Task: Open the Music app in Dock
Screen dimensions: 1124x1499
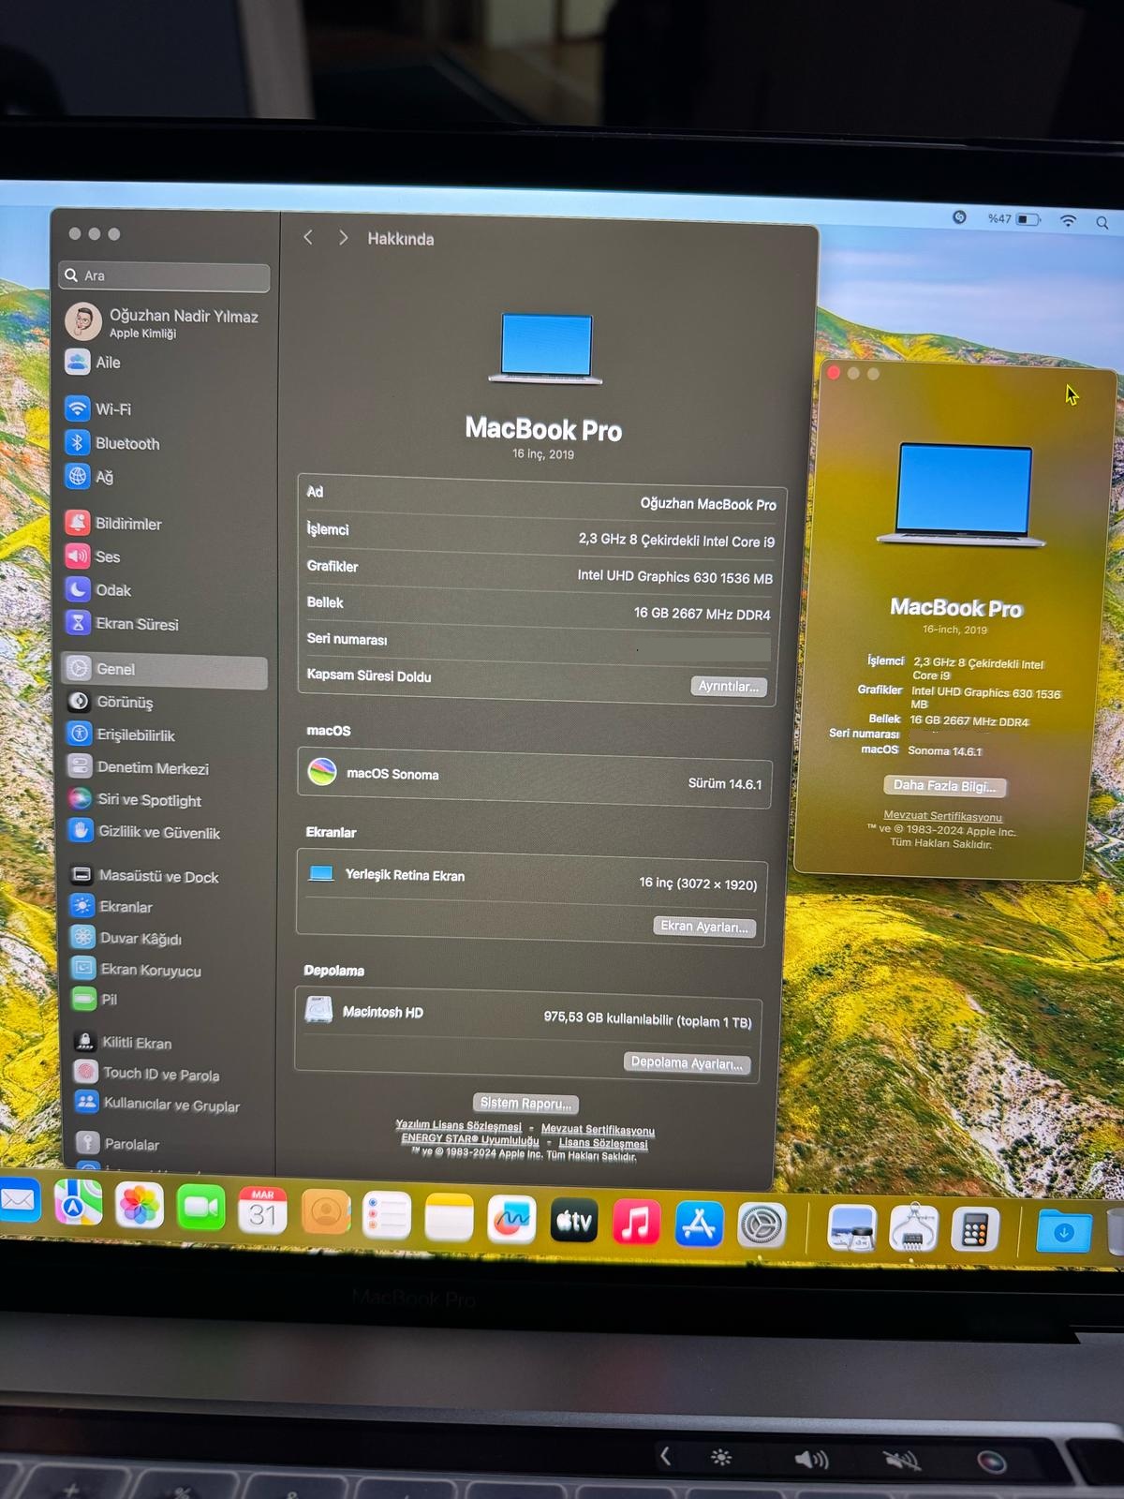Action: pos(636,1223)
